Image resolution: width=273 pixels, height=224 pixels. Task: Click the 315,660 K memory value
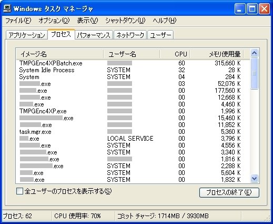[228, 63]
